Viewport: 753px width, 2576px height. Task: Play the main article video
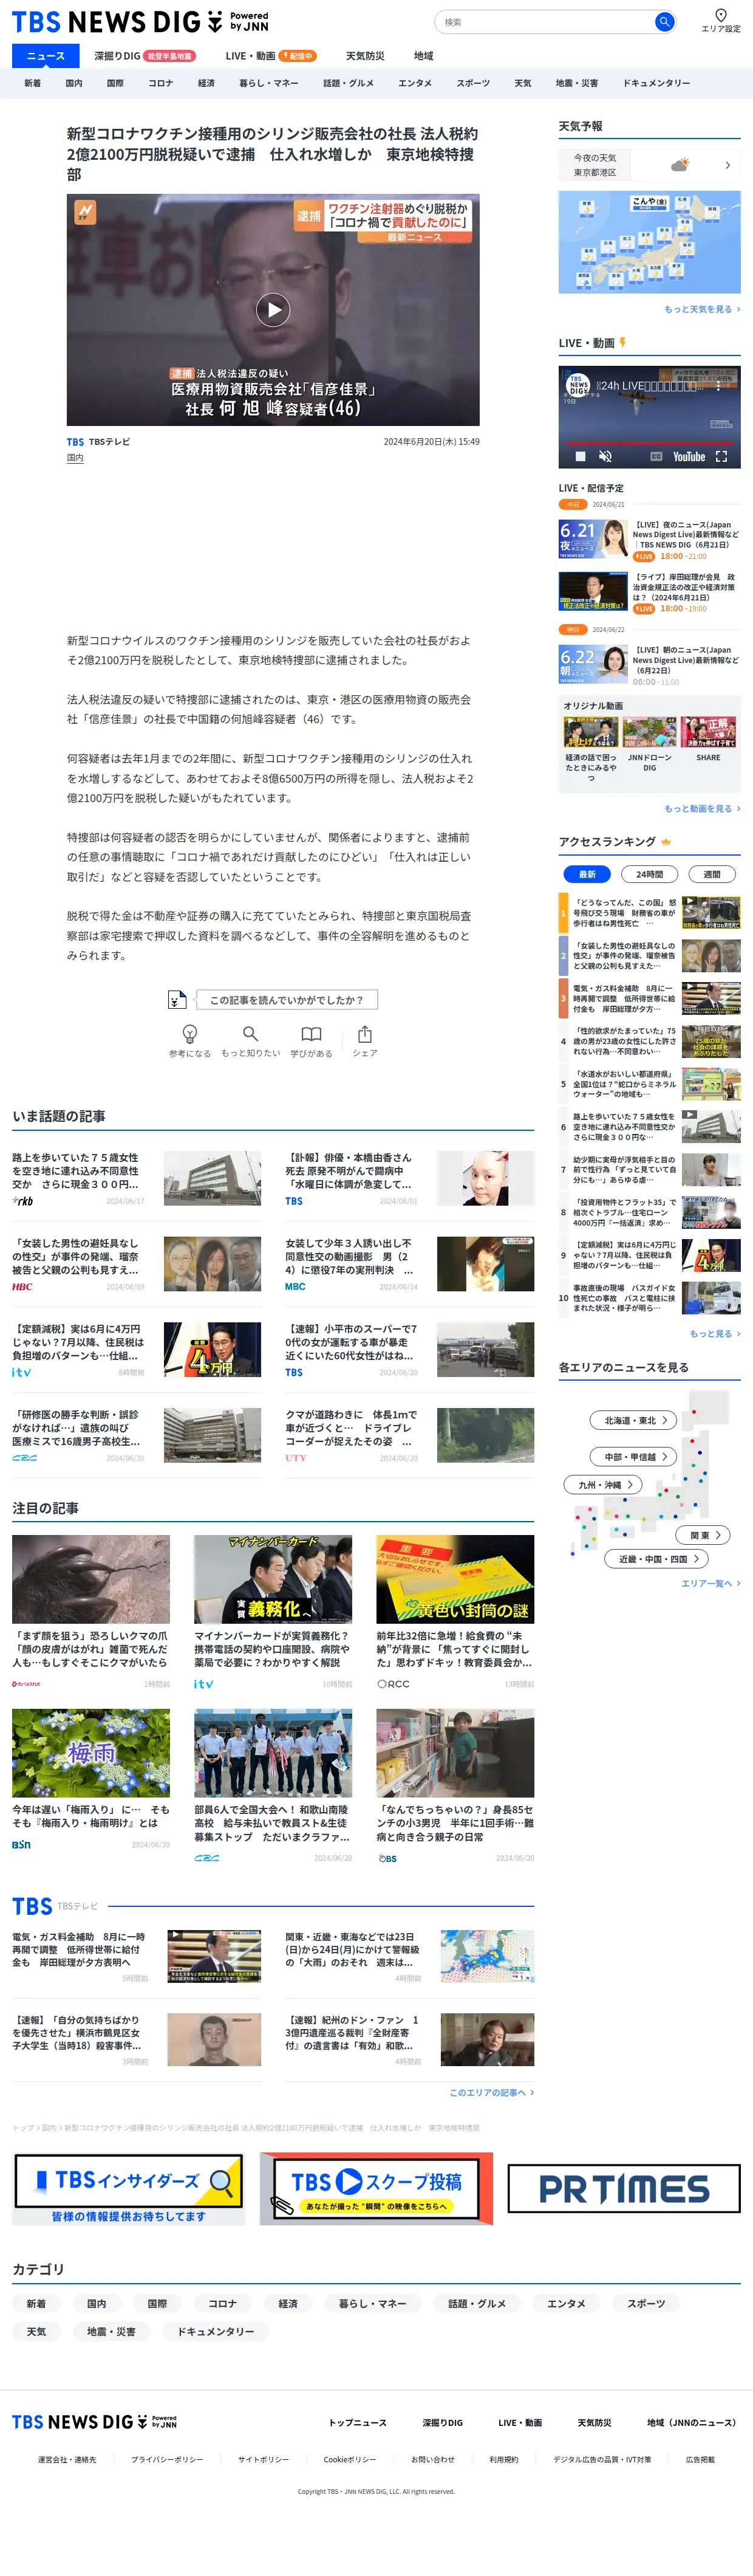tap(273, 310)
